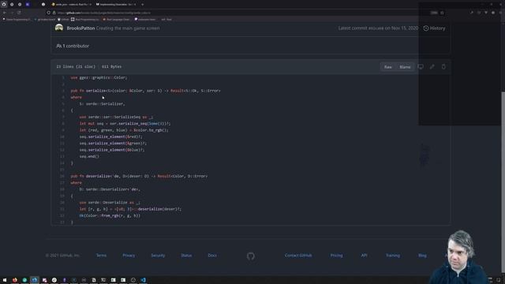Open the Blog footer link
The width and height of the screenshot is (505, 284).
pyautogui.click(x=422, y=256)
